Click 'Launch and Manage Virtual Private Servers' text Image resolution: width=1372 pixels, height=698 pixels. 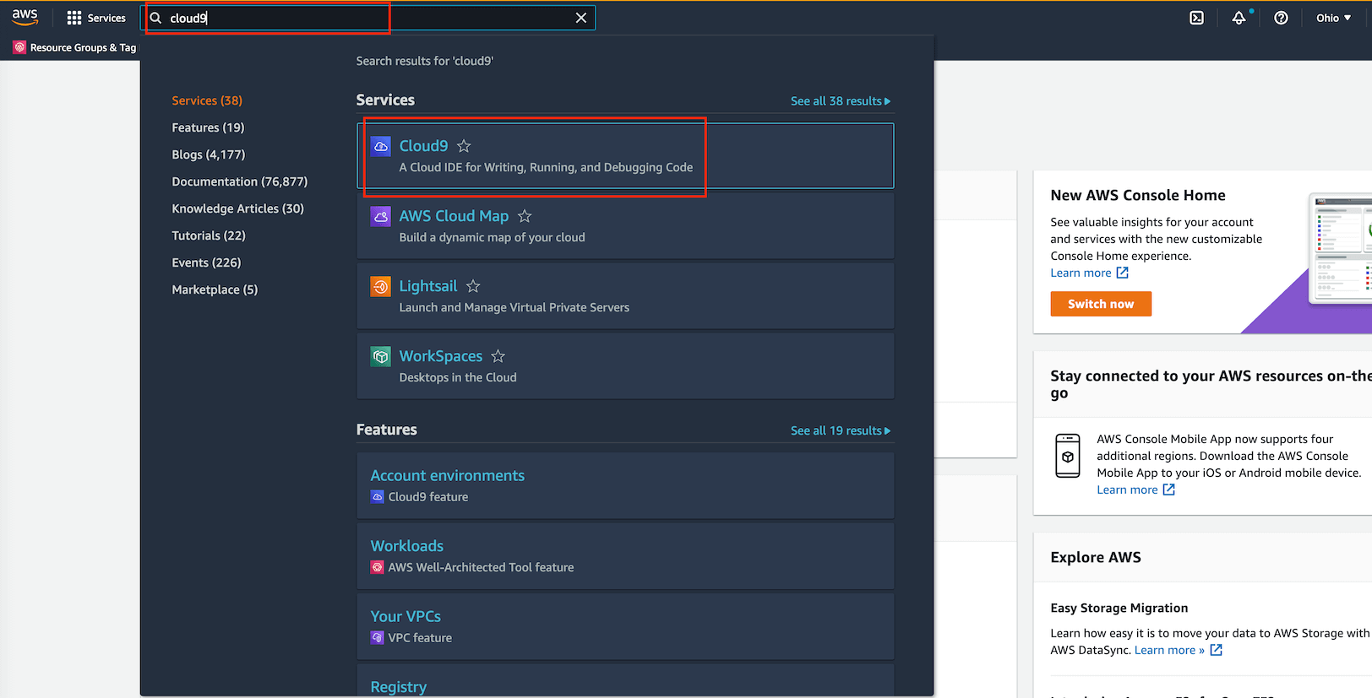click(514, 307)
